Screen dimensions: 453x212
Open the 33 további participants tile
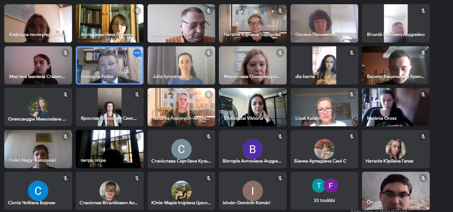[324, 190]
